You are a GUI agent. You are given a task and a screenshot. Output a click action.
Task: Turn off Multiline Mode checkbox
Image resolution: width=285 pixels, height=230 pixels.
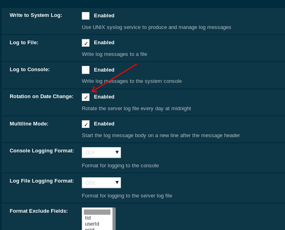click(x=85, y=124)
